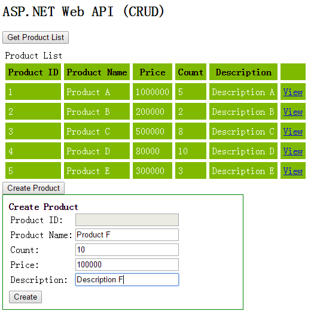This screenshot has height=320, width=314.
Task: Click the 'Product Name:' form label
Action: tap(41, 235)
